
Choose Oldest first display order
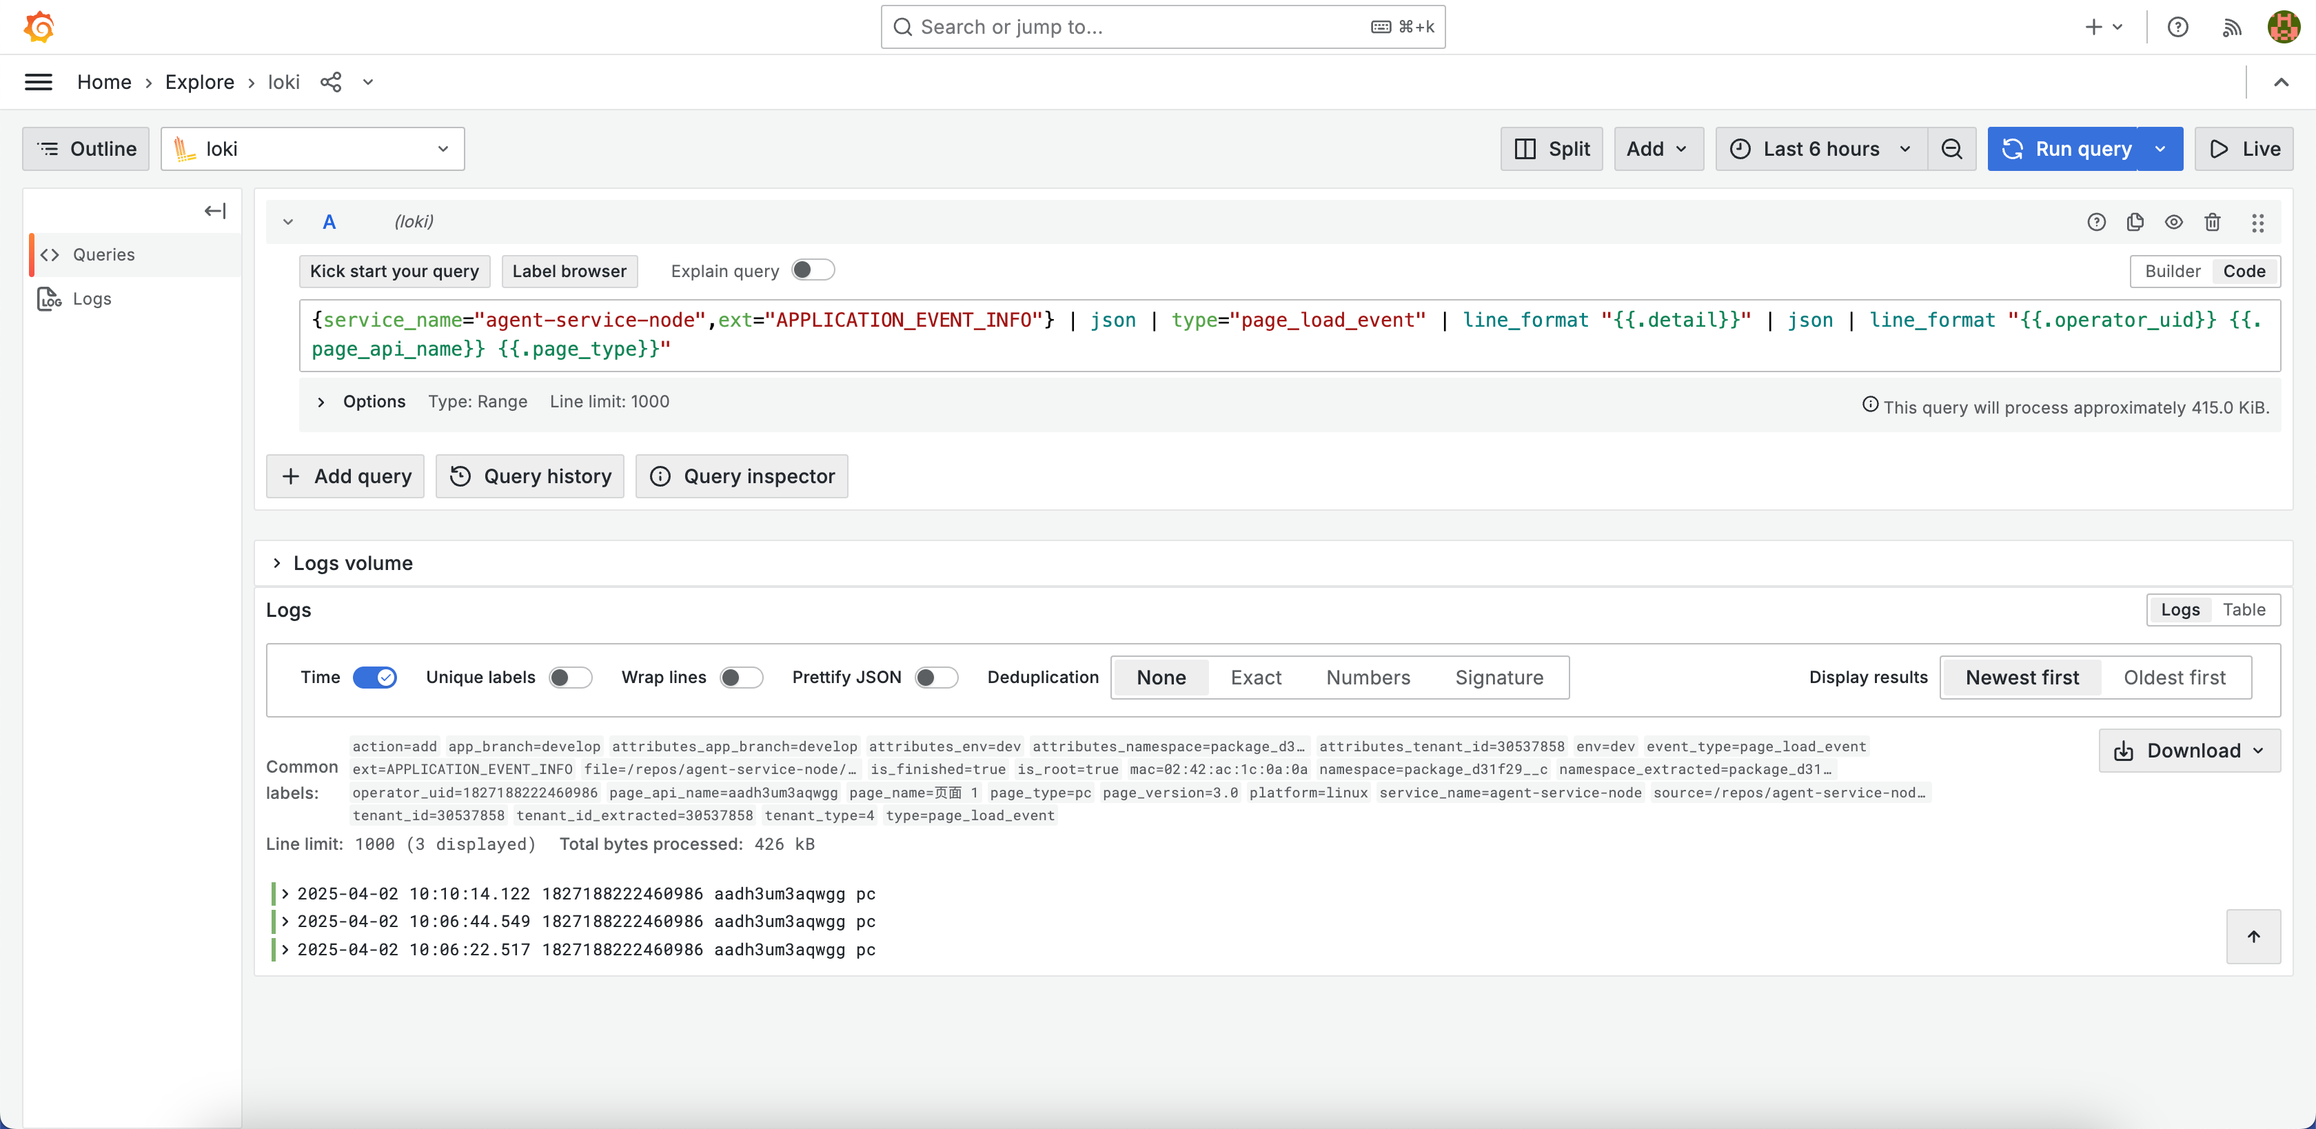pyautogui.click(x=2174, y=677)
